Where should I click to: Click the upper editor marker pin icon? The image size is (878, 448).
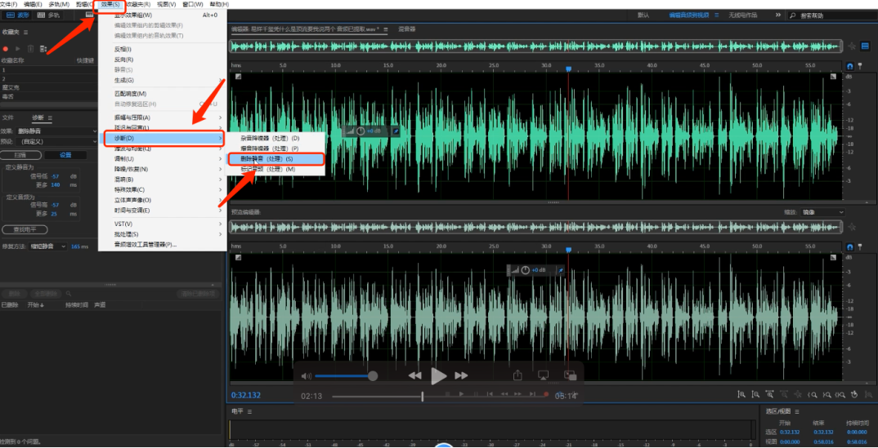[x=860, y=66]
